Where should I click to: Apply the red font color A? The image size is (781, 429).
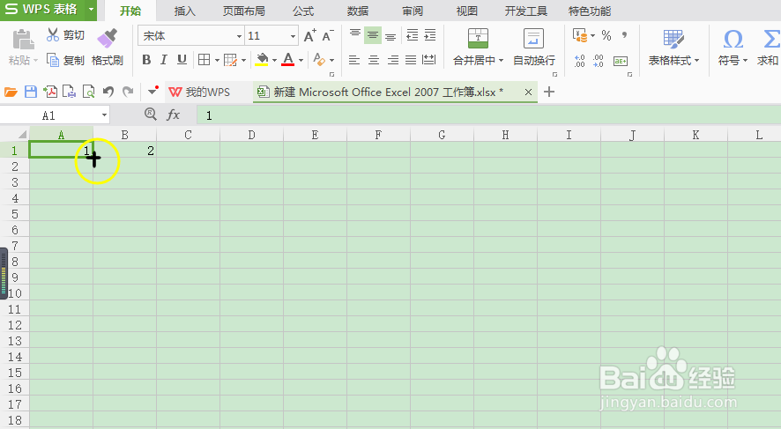coord(288,60)
